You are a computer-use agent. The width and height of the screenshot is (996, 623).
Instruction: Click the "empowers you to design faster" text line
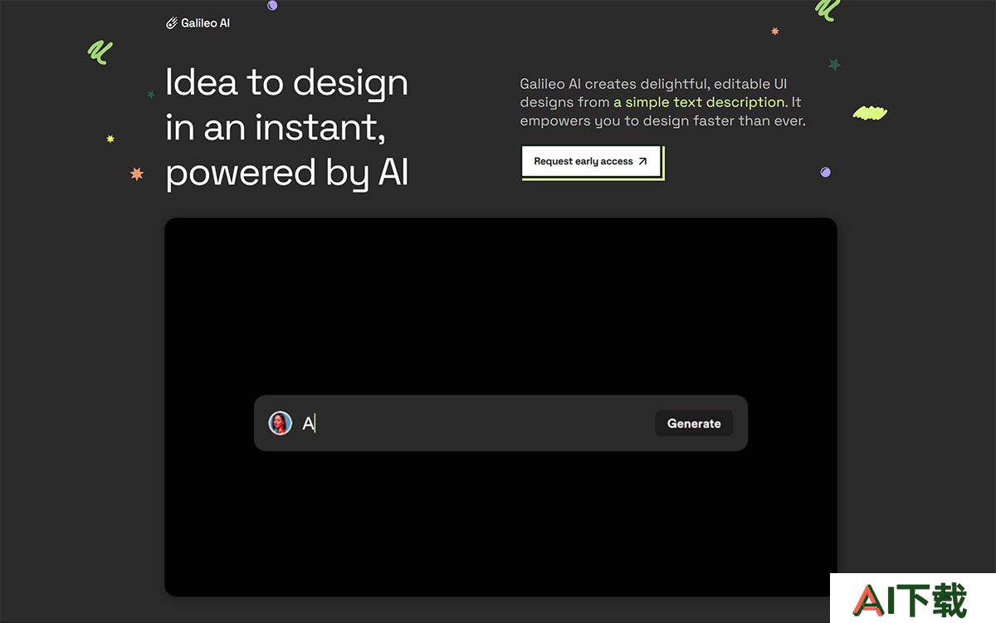(x=663, y=120)
